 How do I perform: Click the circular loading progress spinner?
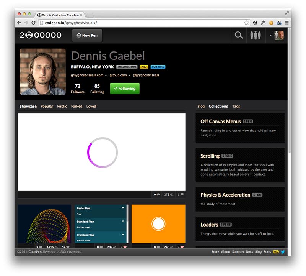point(103,152)
